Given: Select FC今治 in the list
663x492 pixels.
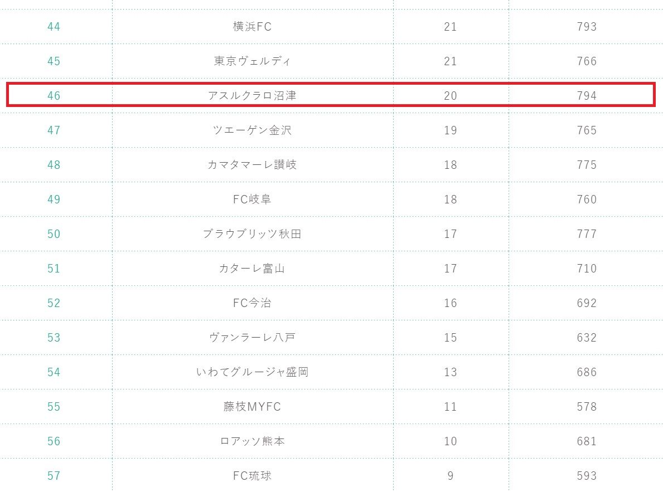Looking at the screenshot, I should [252, 303].
